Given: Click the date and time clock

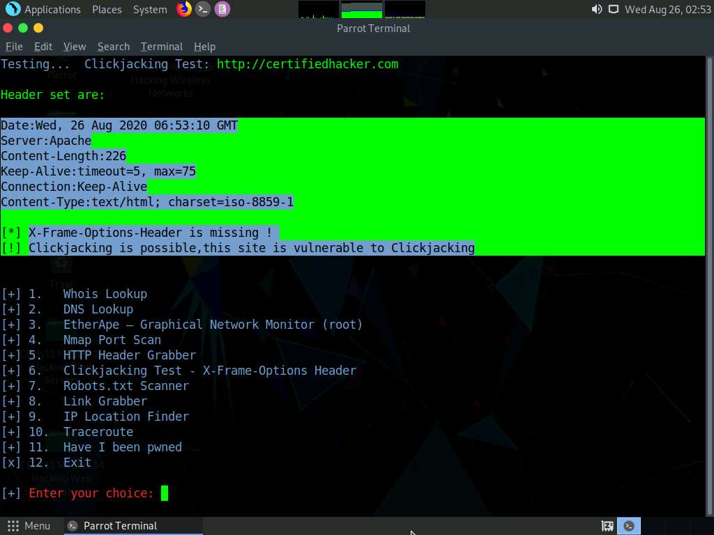Looking at the screenshot, I should click(667, 10).
